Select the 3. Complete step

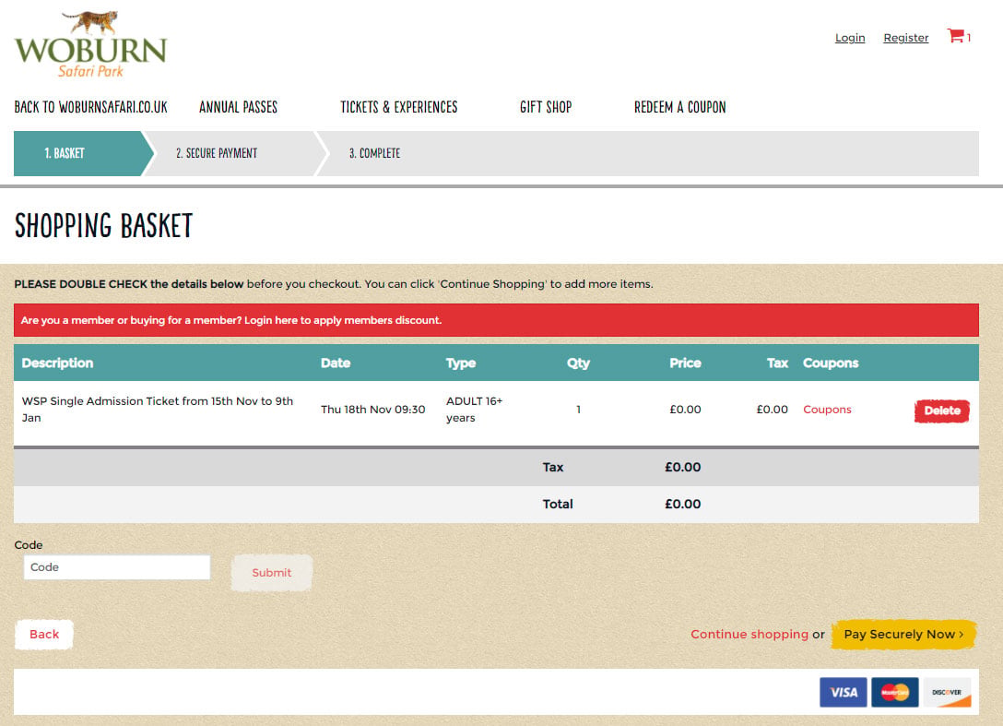375,153
